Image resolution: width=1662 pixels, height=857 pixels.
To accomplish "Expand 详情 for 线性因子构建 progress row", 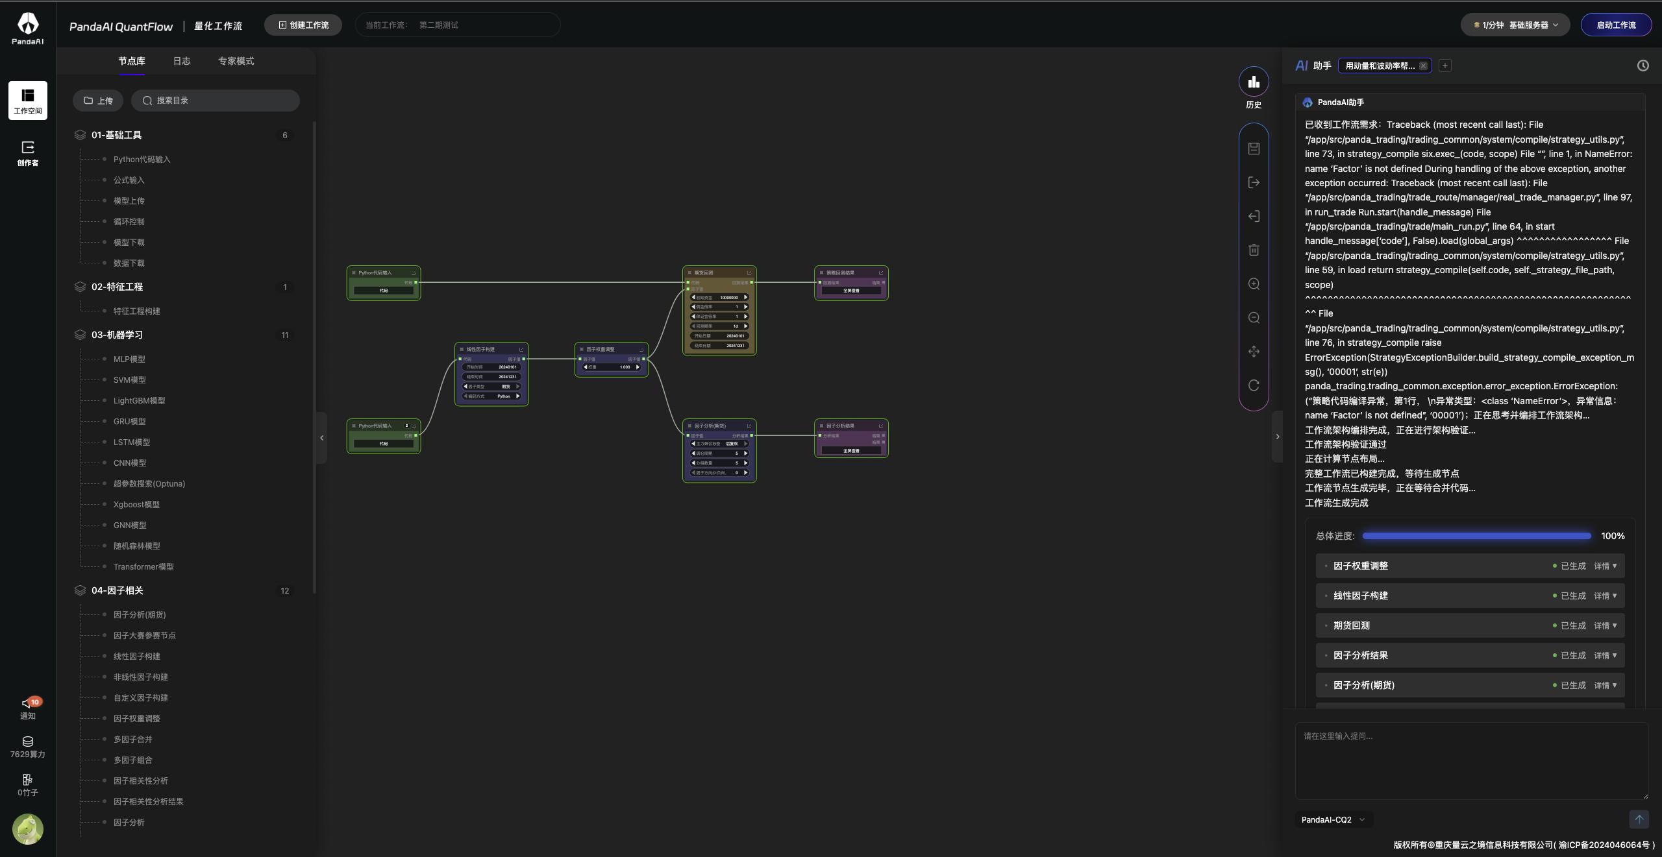I will pos(1606,596).
